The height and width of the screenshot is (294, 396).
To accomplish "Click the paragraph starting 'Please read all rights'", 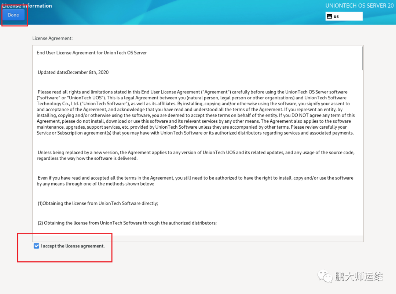I will 196,113.
